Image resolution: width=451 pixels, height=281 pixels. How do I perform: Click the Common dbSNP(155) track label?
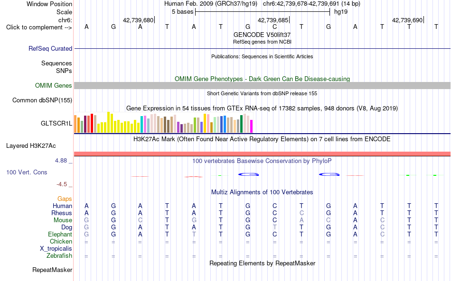click(42, 100)
